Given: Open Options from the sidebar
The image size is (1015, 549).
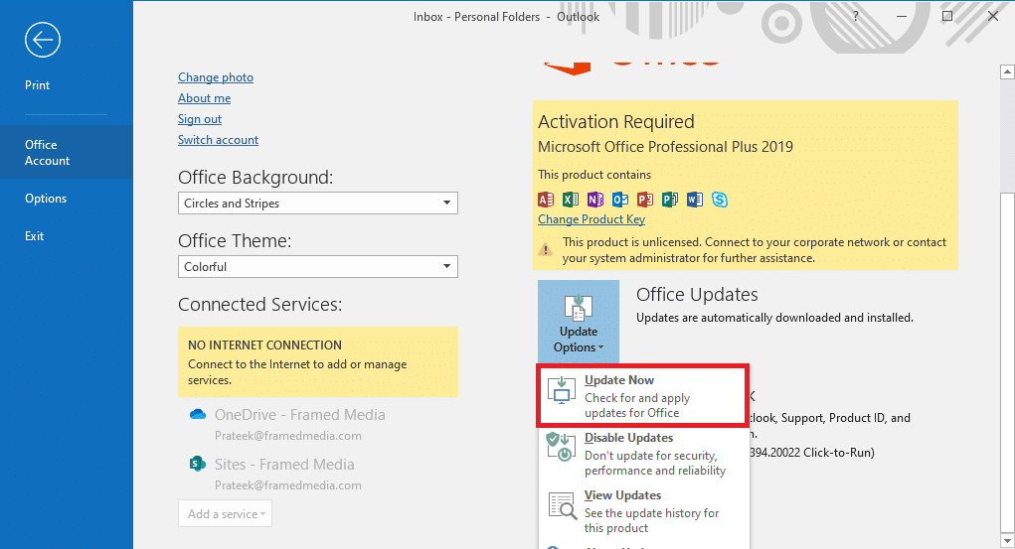Looking at the screenshot, I should [46, 199].
